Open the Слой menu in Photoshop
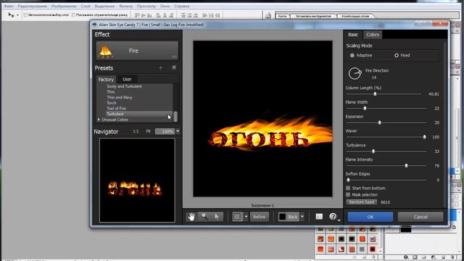Image resolution: width=464 pixels, height=261 pixels. coord(86,6)
